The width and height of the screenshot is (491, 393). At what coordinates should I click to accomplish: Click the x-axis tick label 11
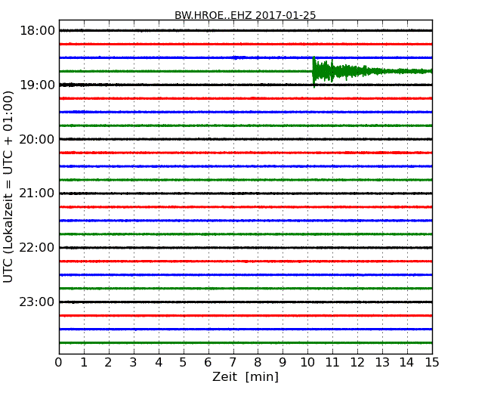pyautogui.click(x=332, y=362)
